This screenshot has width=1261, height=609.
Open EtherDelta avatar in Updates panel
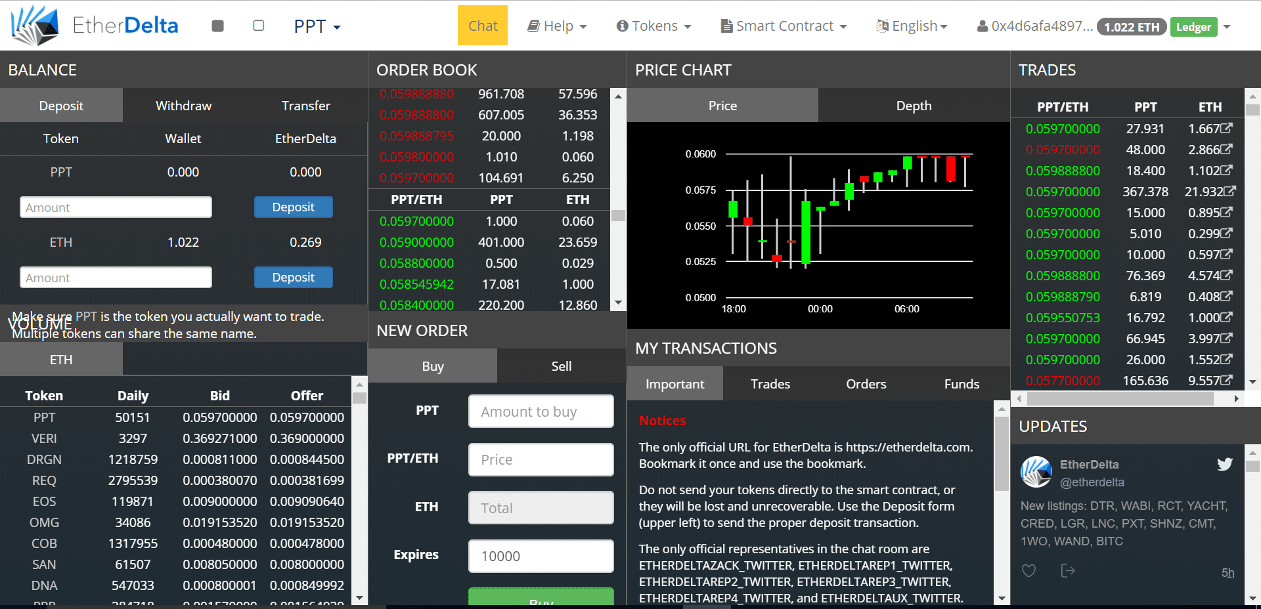coord(1036,472)
